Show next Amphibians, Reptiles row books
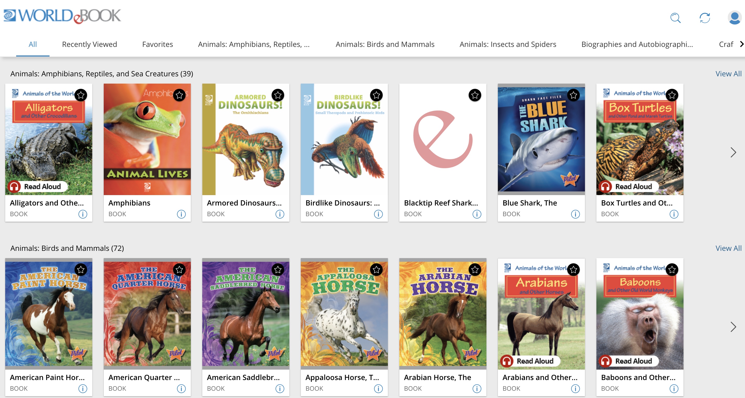Image resolution: width=745 pixels, height=398 pixels. (x=733, y=152)
